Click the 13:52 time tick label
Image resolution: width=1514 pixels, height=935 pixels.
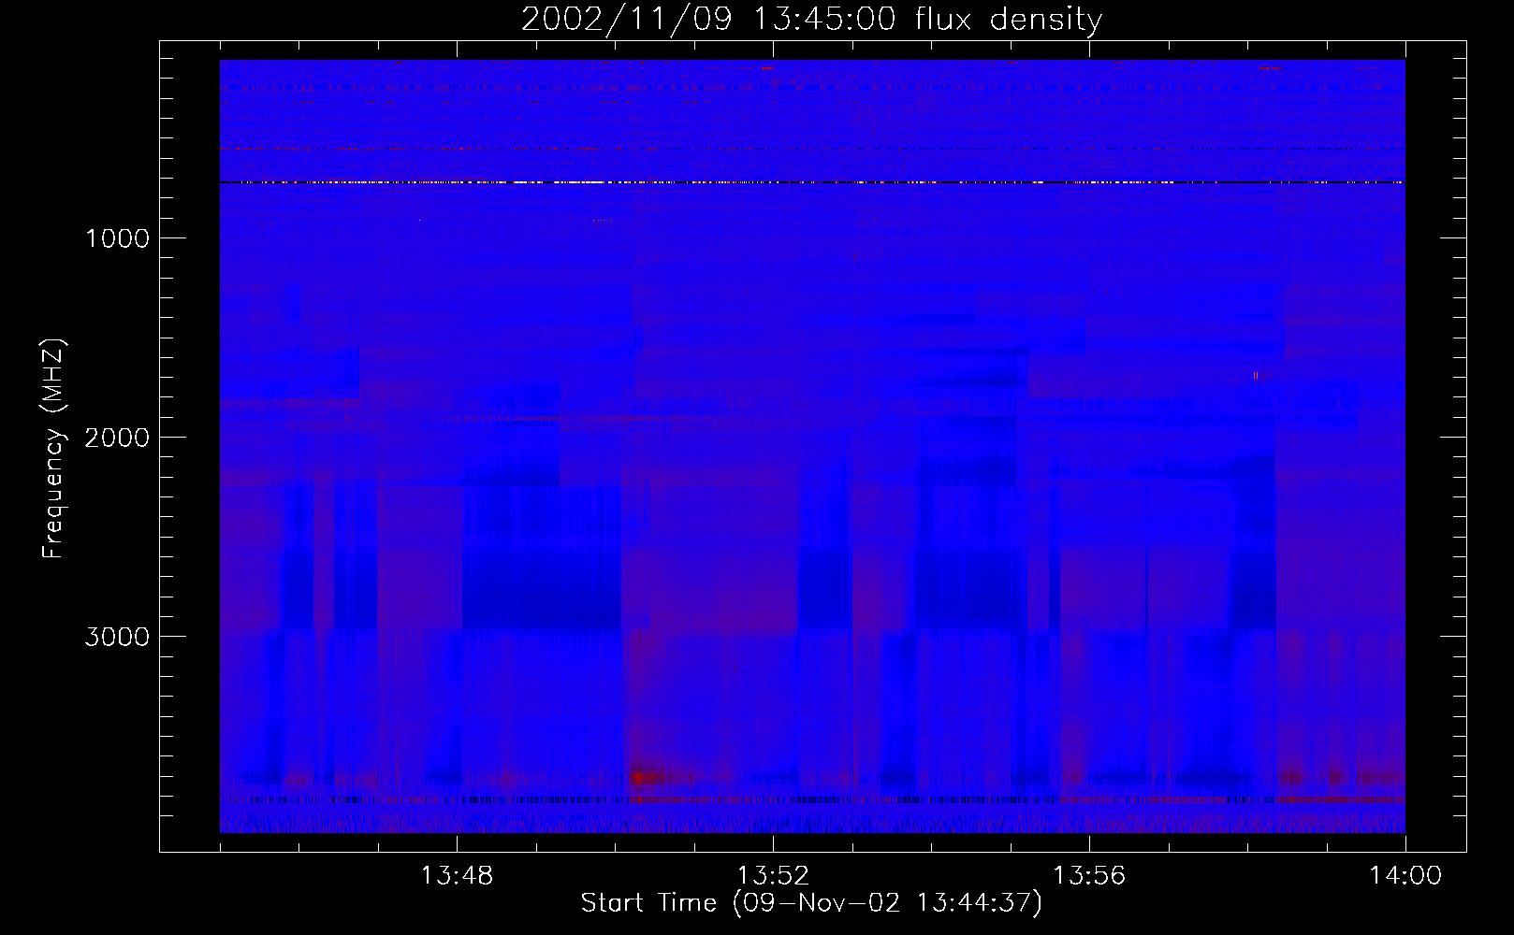point(773,876)
